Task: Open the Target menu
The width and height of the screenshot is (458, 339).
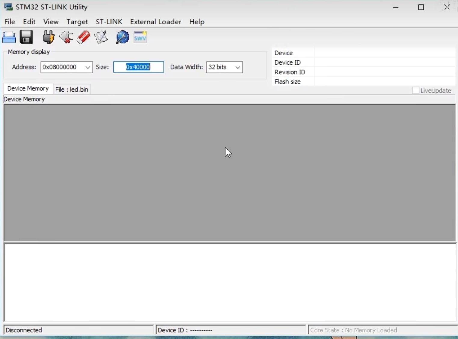Action: [x=77, y=22]
